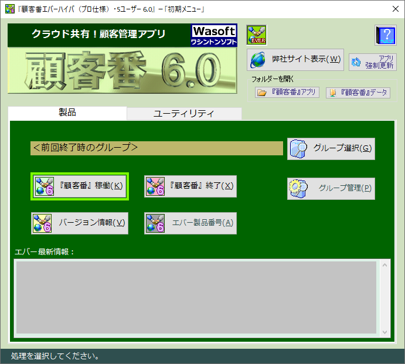Viewport: 405px width, 364px height.
Task: Click inside the エバー最新情報 text area
Action: 196,298
